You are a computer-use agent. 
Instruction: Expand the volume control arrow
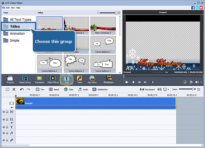tap(201, 82)
